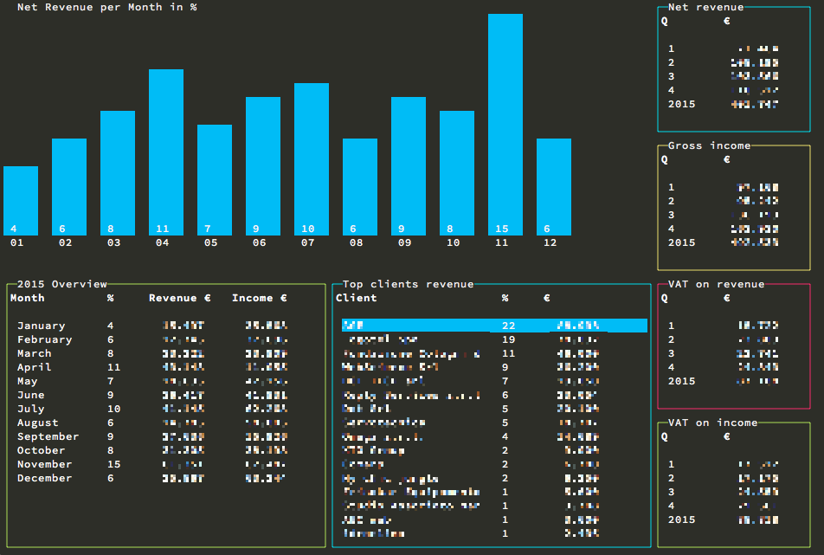The width and height of the screenshot is (824, 555).
Task: Click the 'Net revenue' panel title
Action: pos(705,7)
